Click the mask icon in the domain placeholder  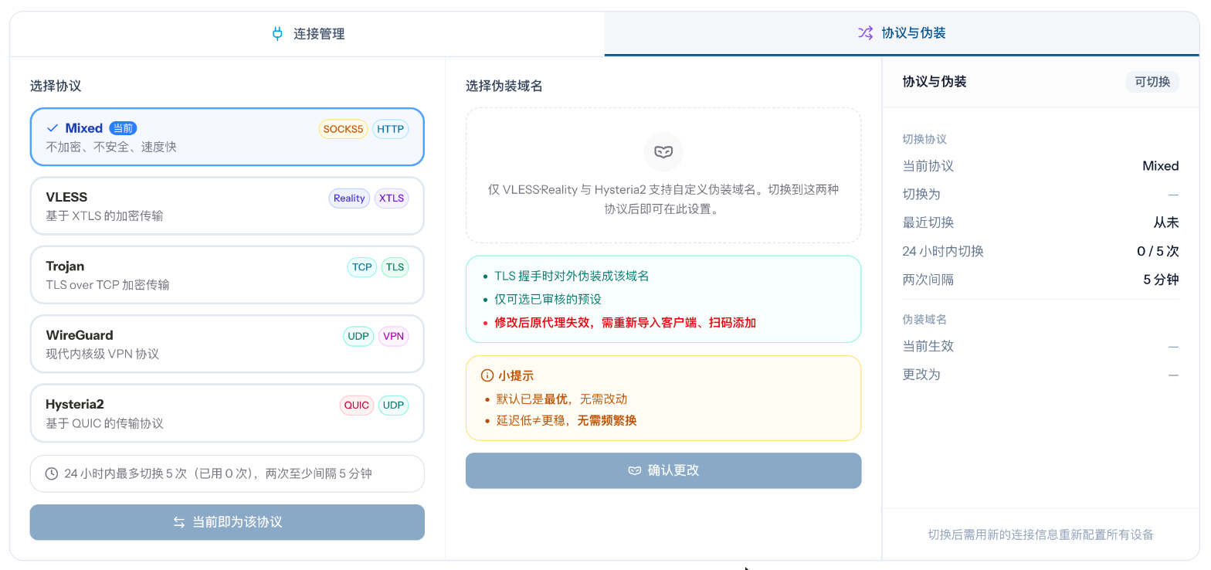(663, 151)
